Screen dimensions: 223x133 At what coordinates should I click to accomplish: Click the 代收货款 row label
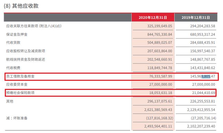[13, 42]
